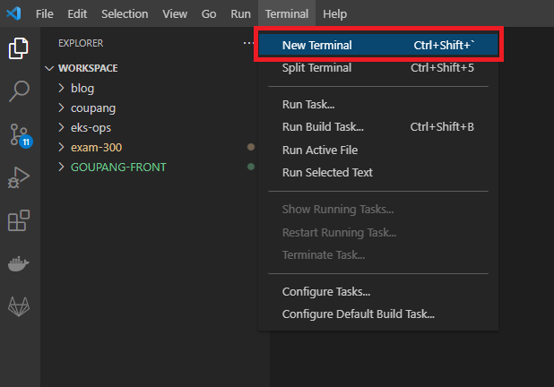The height and width of the screenshot is (387, 554).
Task: Open the Extensions view icon
Action: click(19, 220)
